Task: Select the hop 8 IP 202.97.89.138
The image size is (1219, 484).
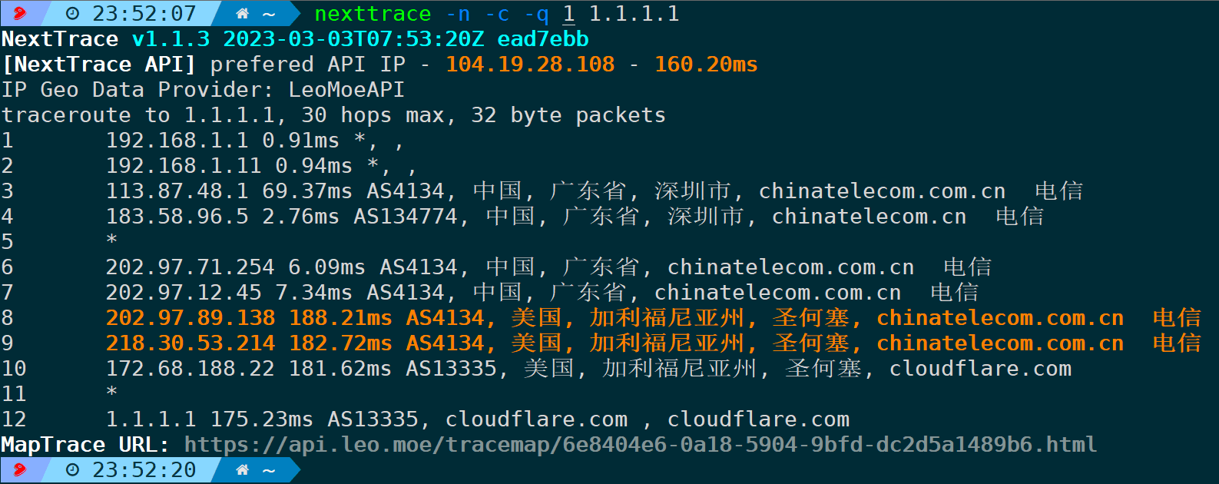Action: (x=190, y=318)
